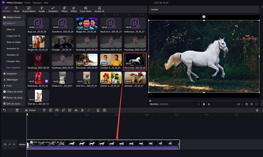Viewport: 263px width, 157px height.
Task: Step to the next frame
Action: (x=209, y=104)
